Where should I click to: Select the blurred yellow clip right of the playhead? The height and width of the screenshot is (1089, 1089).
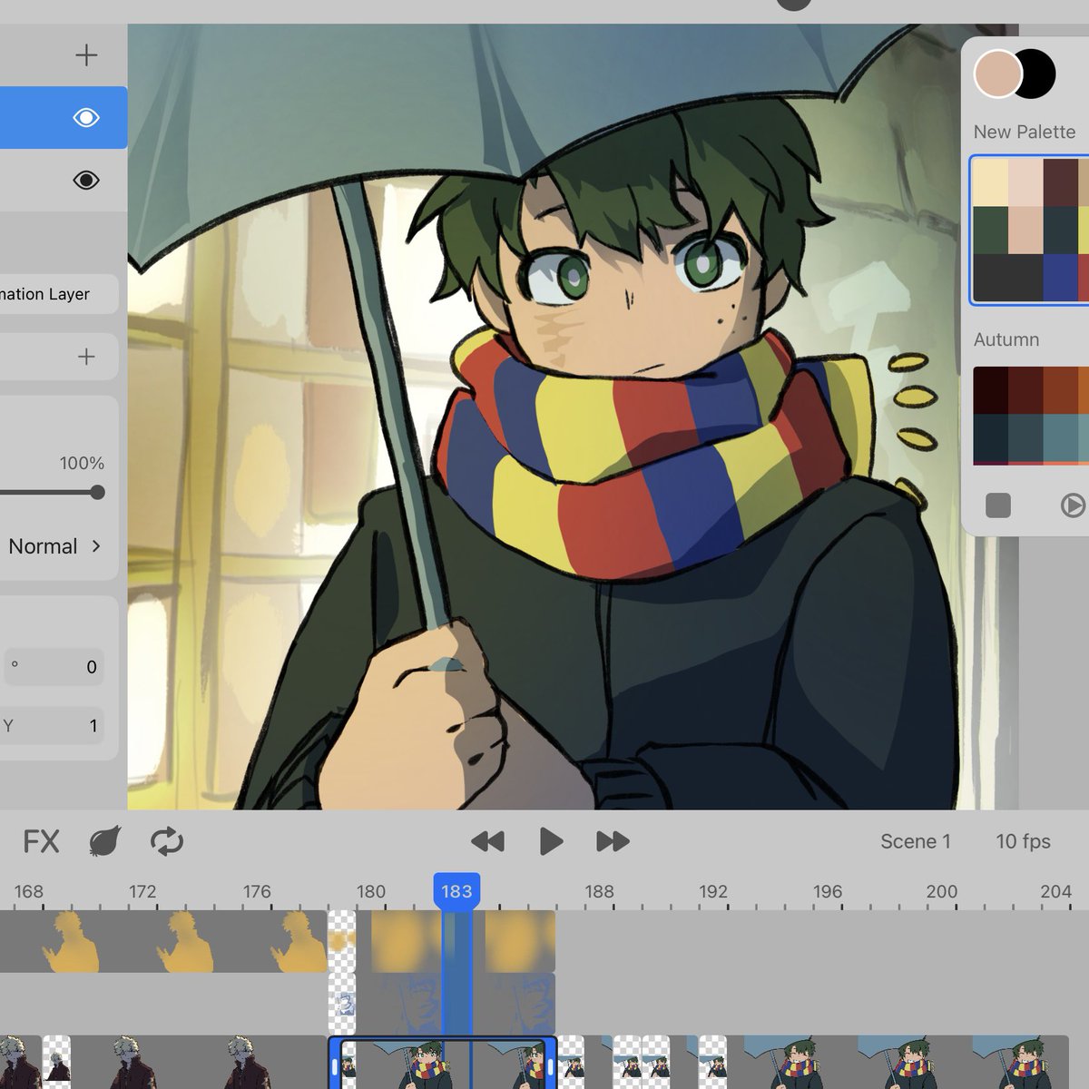[x=519, y=942]
